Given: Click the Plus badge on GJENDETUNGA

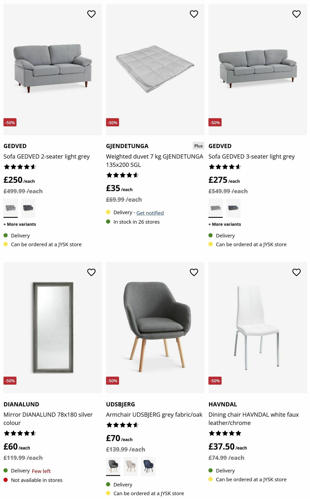Looking at the screenshot, I should (x=198, y=146).
